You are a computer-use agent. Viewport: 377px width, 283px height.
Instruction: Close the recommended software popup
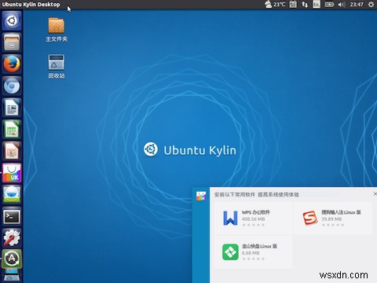click(x=375, y=194)
